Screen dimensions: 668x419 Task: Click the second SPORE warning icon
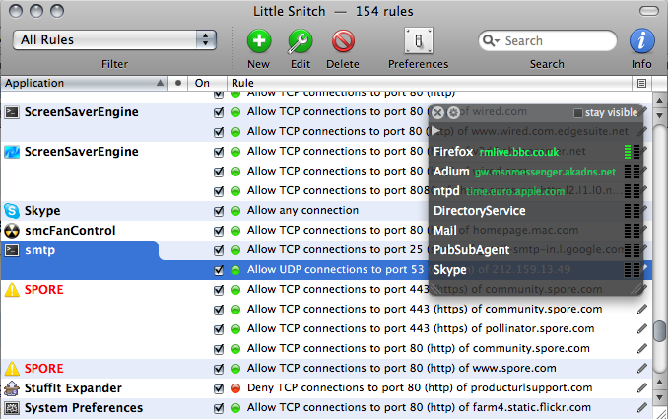click(12, 369)
